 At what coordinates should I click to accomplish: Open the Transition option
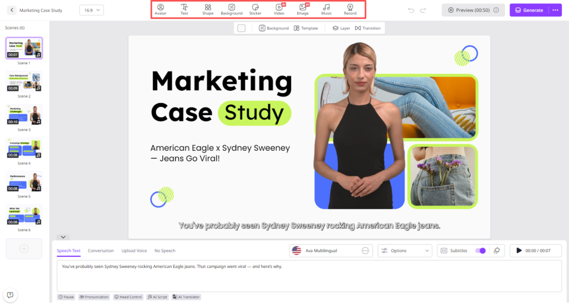pos(368,28)
